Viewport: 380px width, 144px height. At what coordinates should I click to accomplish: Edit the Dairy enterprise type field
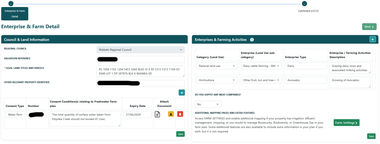click(x=306, y=66)
